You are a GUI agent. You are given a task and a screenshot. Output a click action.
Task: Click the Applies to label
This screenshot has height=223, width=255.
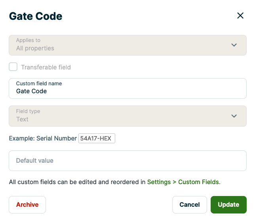28,40
